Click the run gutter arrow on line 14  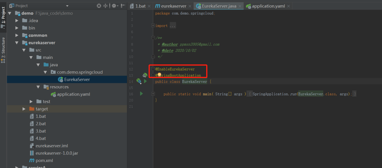[x=145, y=81]
